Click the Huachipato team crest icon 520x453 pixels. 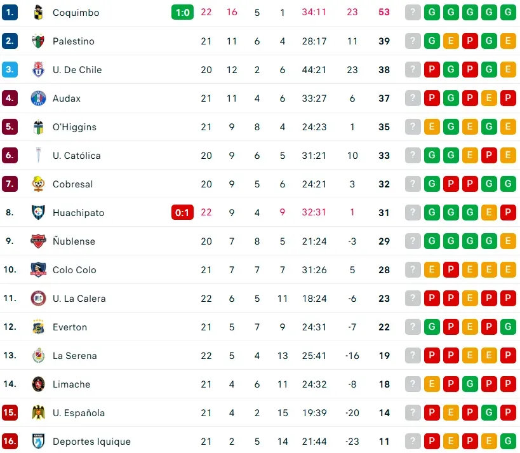coord(39,213)
